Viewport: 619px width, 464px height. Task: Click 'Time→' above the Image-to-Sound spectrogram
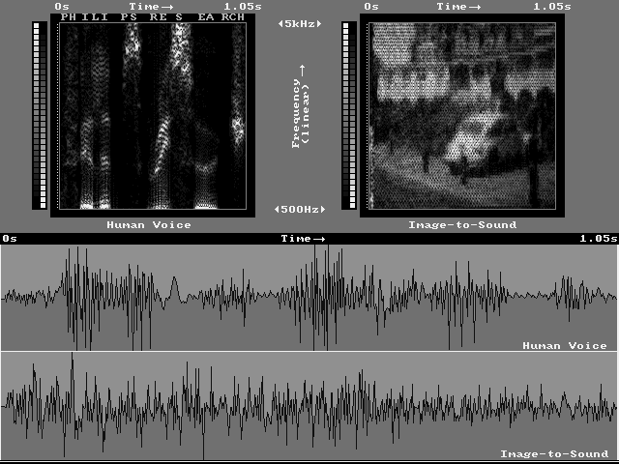coord(458,7)
